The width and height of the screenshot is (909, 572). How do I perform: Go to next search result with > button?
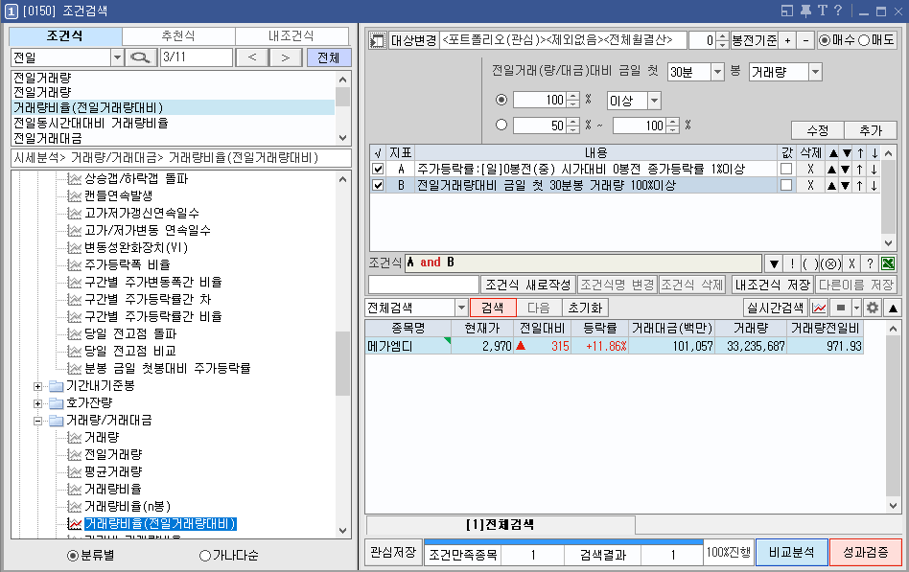point(285,57)
